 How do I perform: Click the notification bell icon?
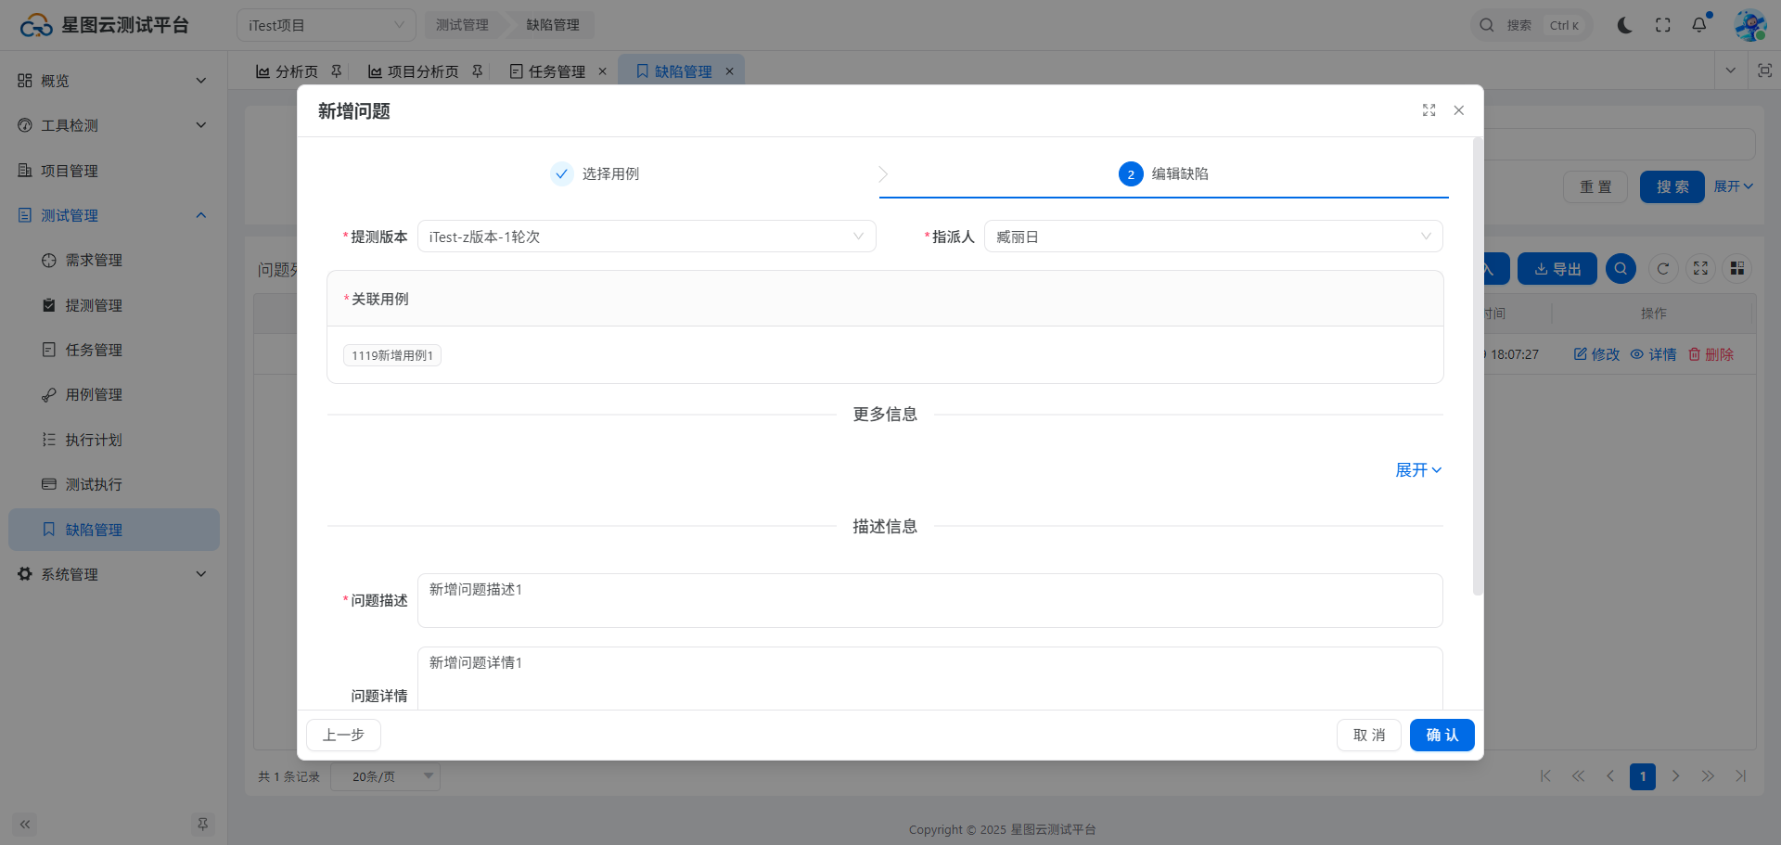point(1699,25)
